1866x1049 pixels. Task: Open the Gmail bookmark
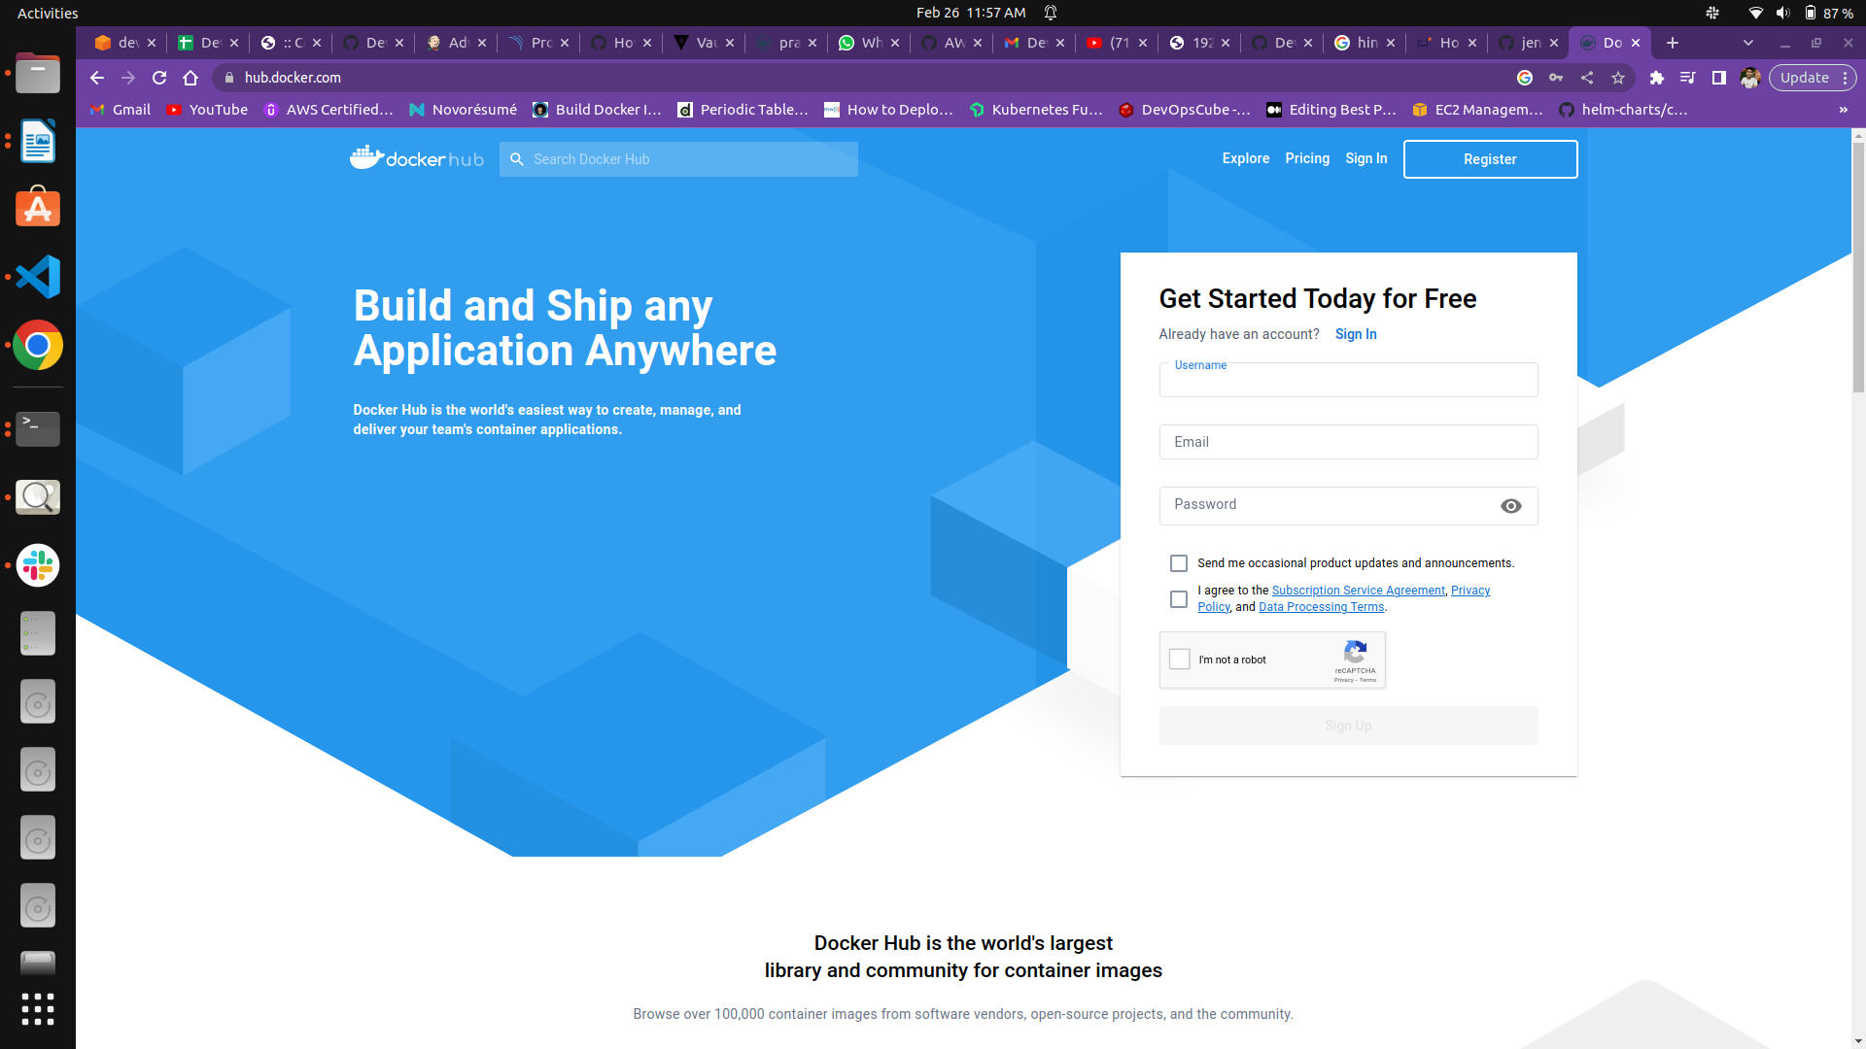tap(121, 110)
